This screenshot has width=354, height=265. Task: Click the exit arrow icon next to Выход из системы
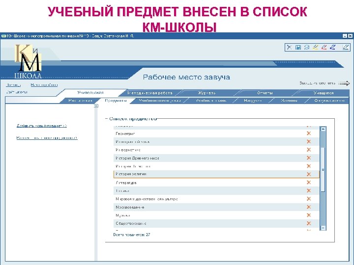pyautogui.click(x=344, y=83)
